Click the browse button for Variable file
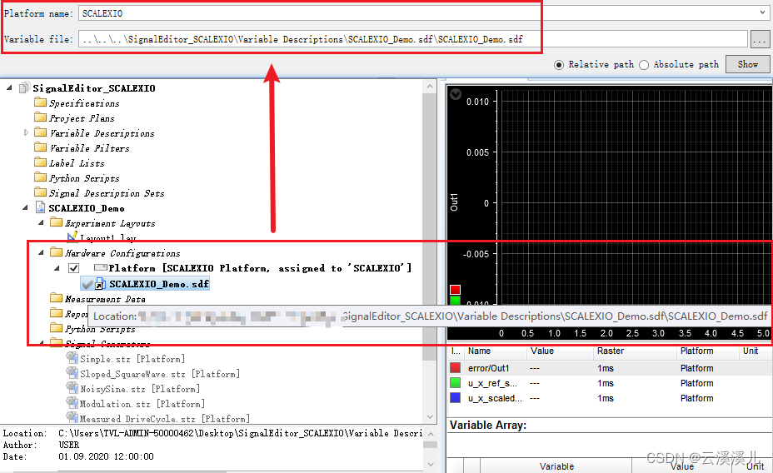 click(760, 39)
